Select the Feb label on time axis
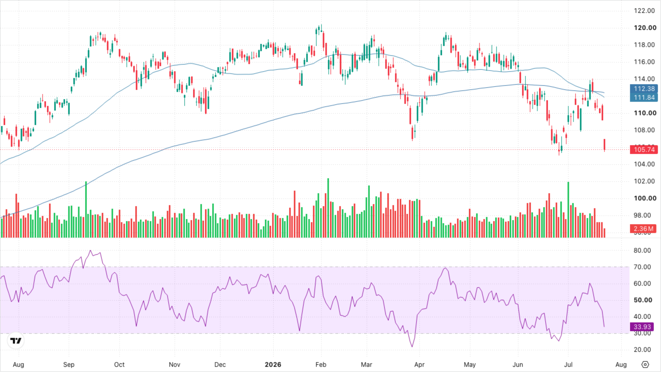The image size is (661, 372). tap(321, 365)
